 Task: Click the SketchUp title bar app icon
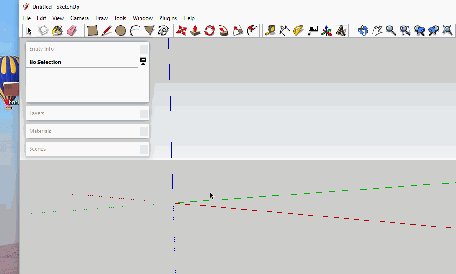pyautogui.click(x=26, y=6)
